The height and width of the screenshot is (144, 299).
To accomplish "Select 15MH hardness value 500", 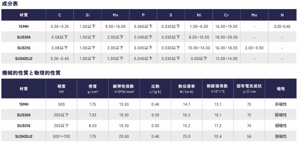I will coord(61,104).
